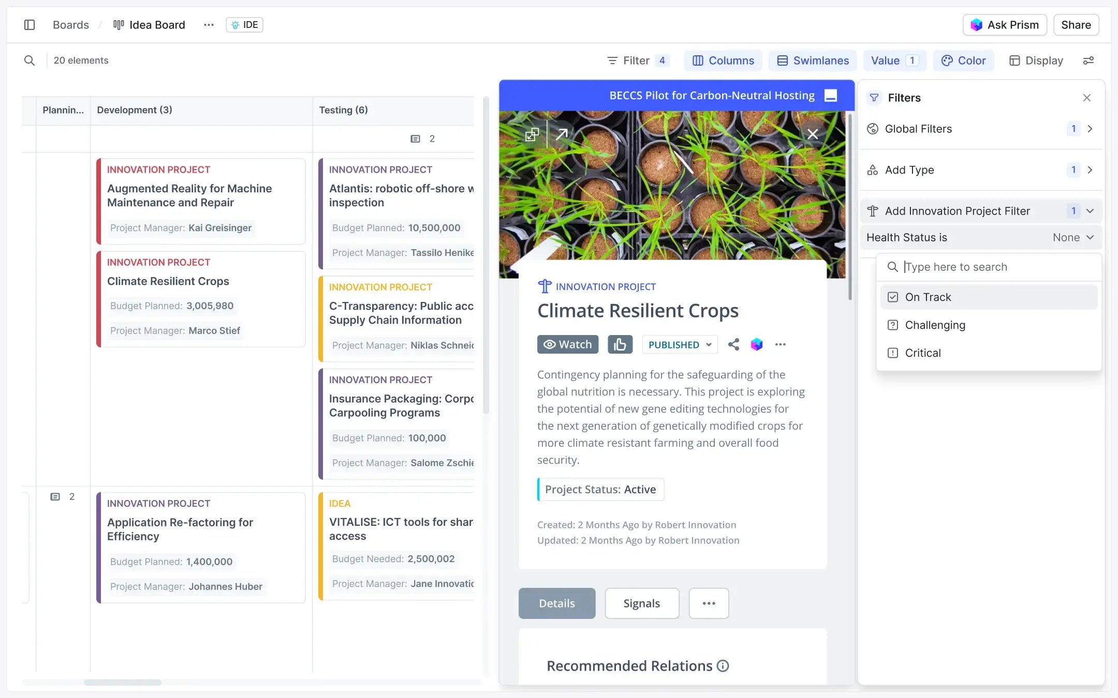This screenshot has width=1118, height=698.
Task: Open the PUBLISHED status dropdown
Action: pyautogui.click(x=679, y=344)
